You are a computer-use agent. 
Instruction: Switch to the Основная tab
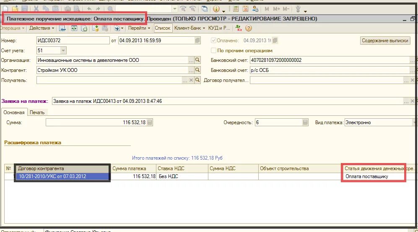tap(14, 112)
